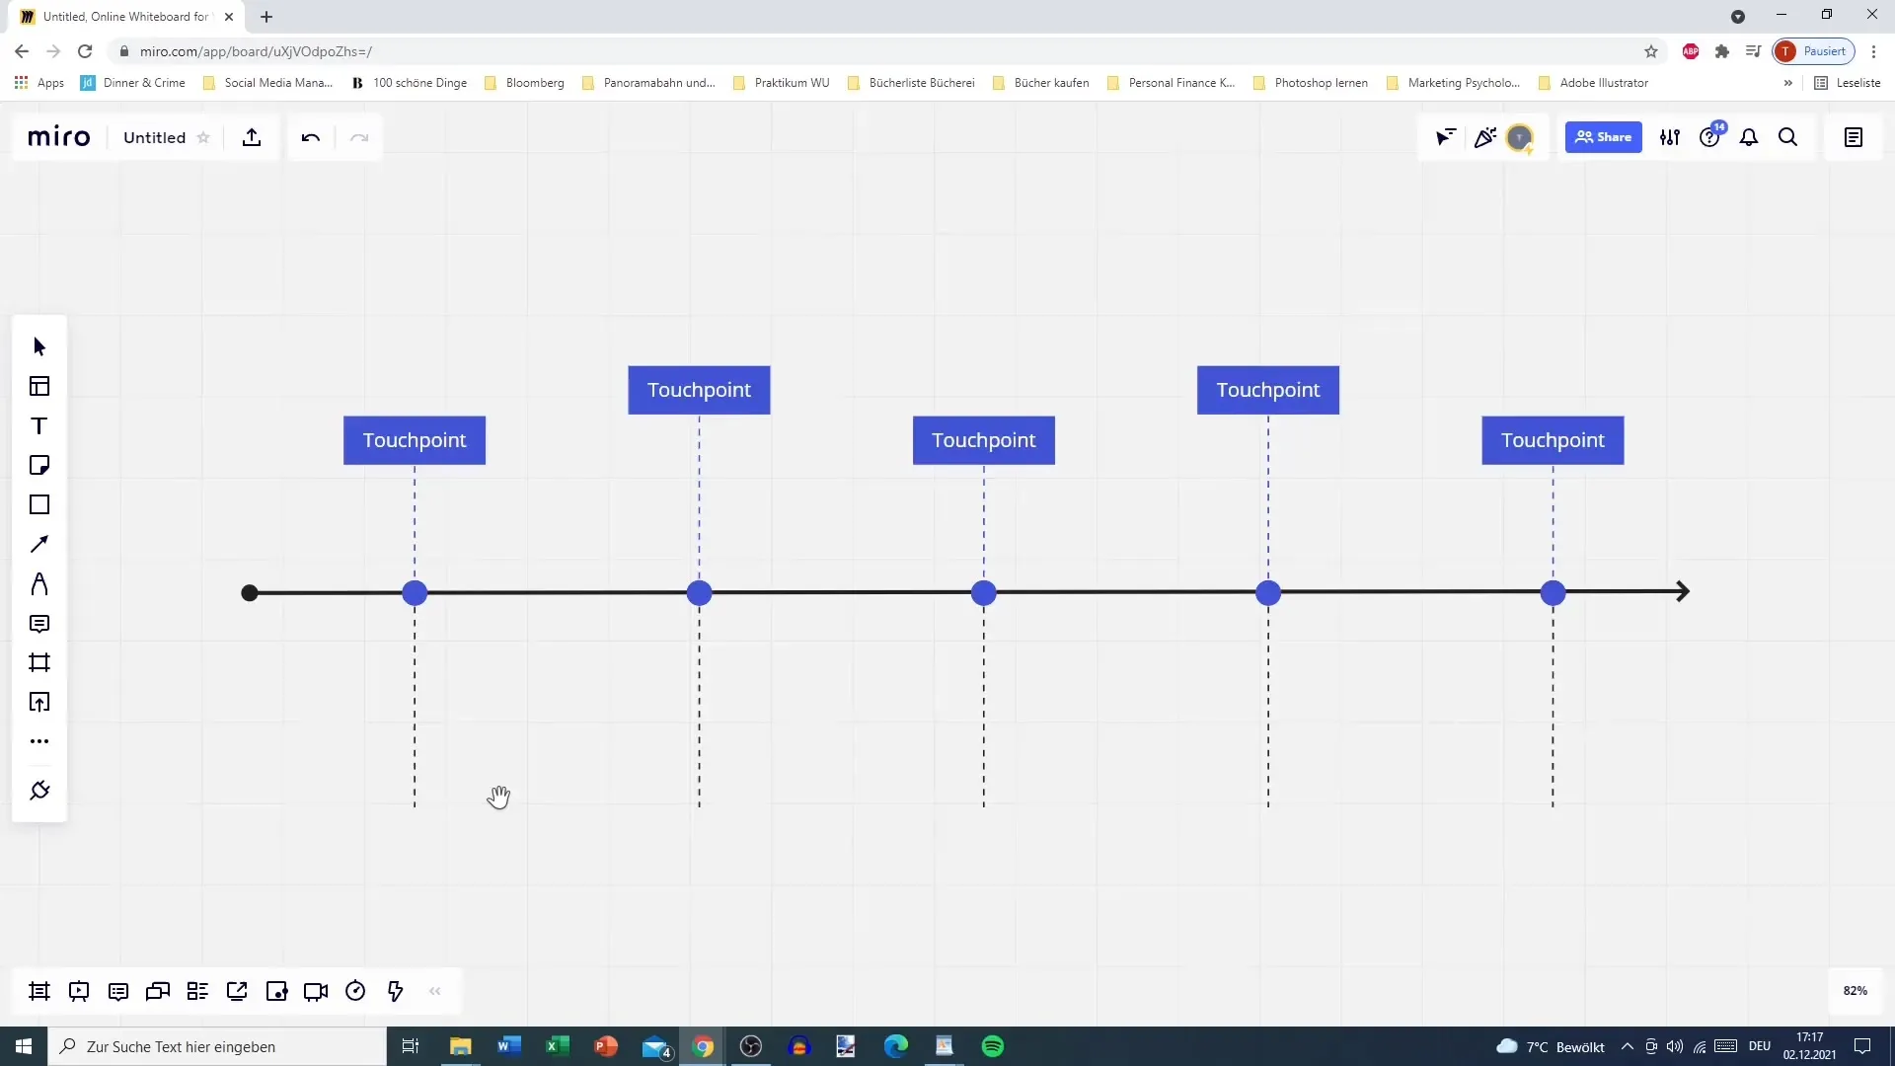Select the first Touchpoint box on left
Image resolution: width=1895 pixels, height=1066 pixels.
(x=415, y=440)
